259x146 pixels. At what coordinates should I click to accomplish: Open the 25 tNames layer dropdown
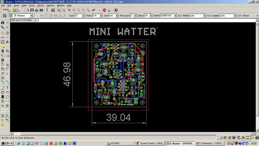coord(22,16)
